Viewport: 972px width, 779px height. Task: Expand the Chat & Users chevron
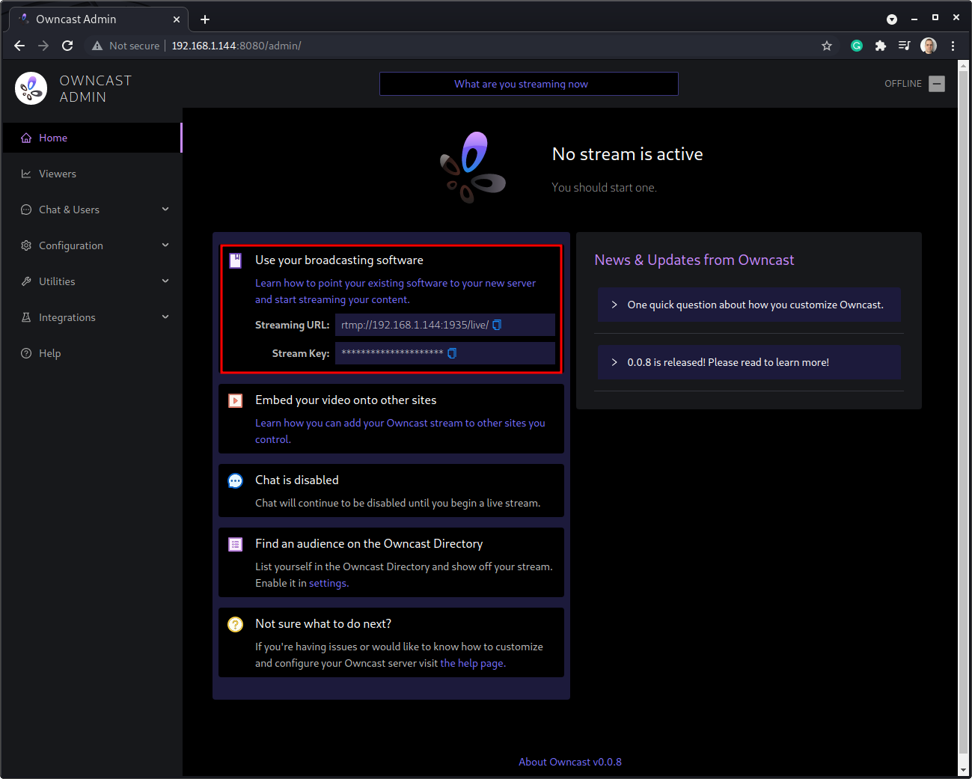(x=165, y=210)
